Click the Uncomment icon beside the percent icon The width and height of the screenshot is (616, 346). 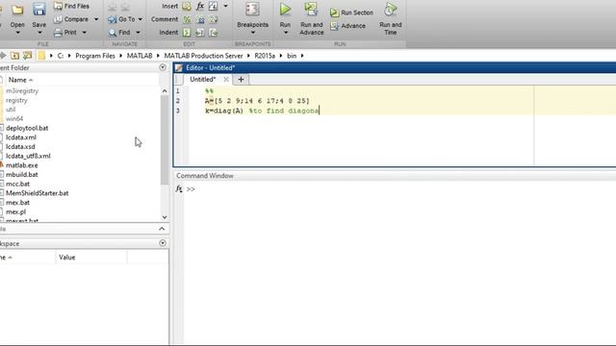pyautogui.click(x=200, y=19)
